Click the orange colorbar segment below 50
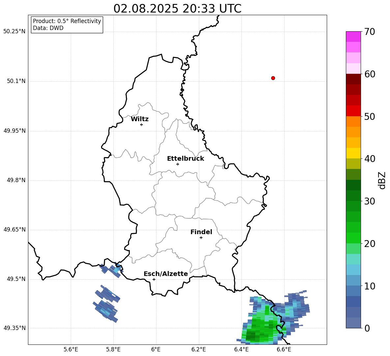Screen dimensions: 390x356 coord(353,121)
